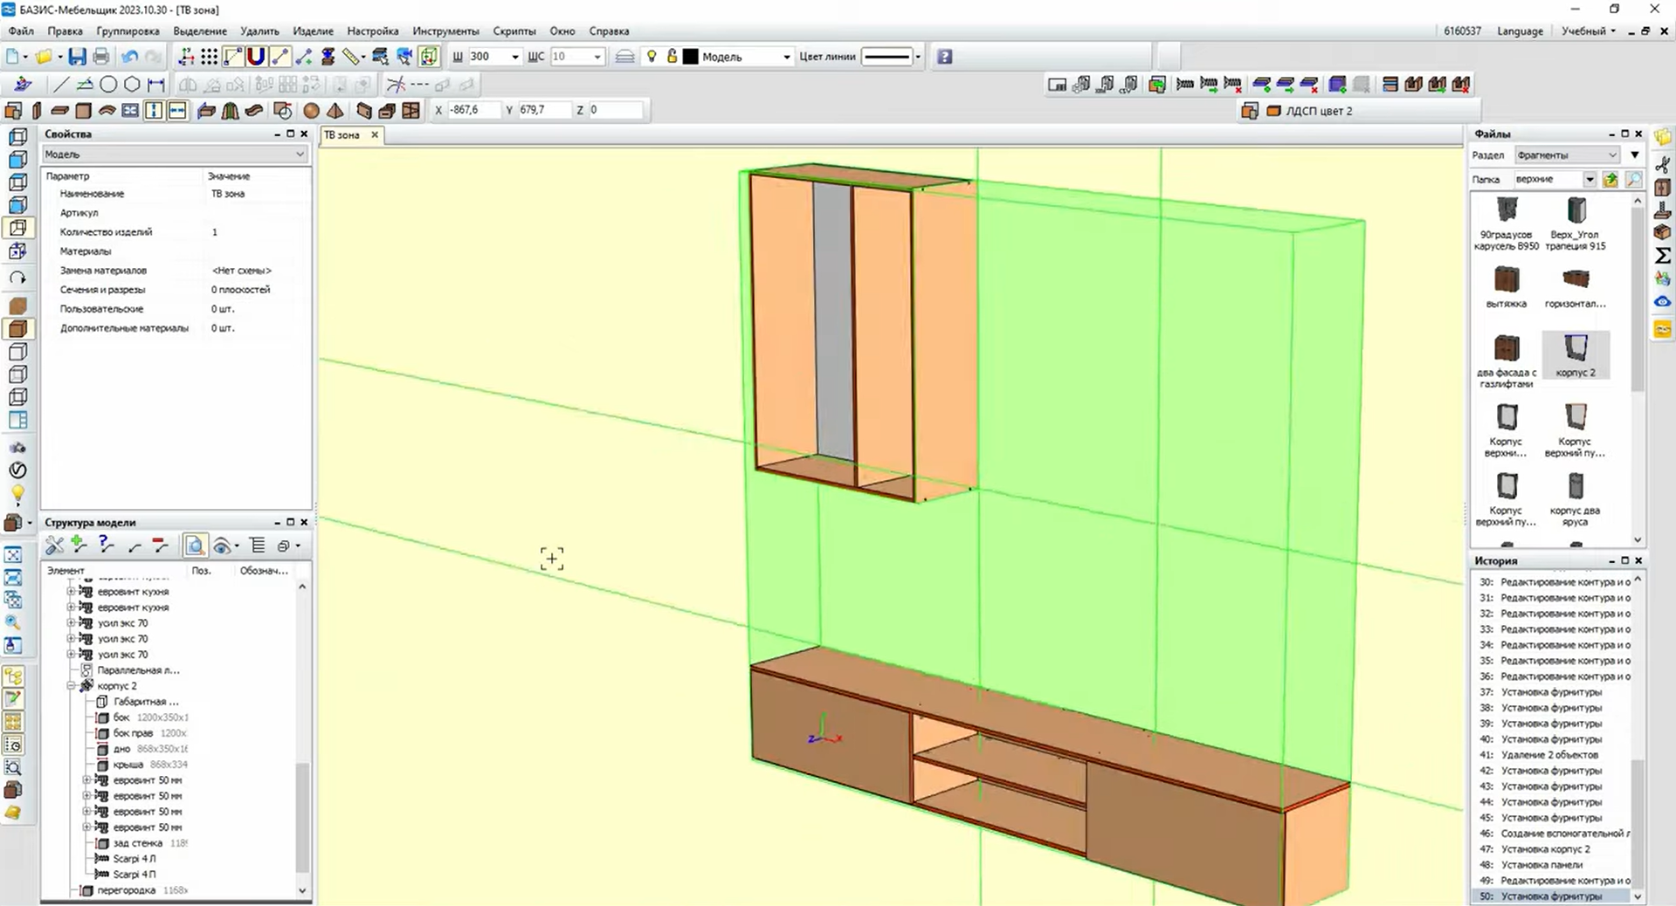The image size is (1676, 906).
Task: Save the model with the floppy disk icon
Action: (x=78, y=57)
